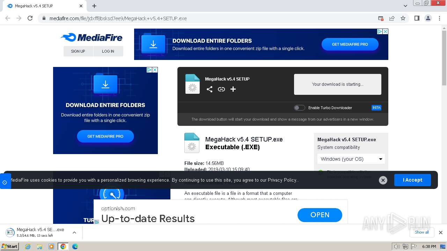Open the Windows (your OS) dropdown
447x251 pixels.
[351, 159]
